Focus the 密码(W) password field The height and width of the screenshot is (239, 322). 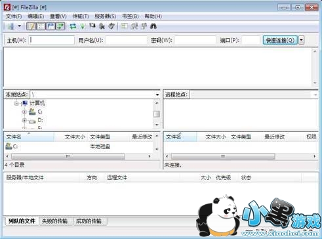(195, 40)
